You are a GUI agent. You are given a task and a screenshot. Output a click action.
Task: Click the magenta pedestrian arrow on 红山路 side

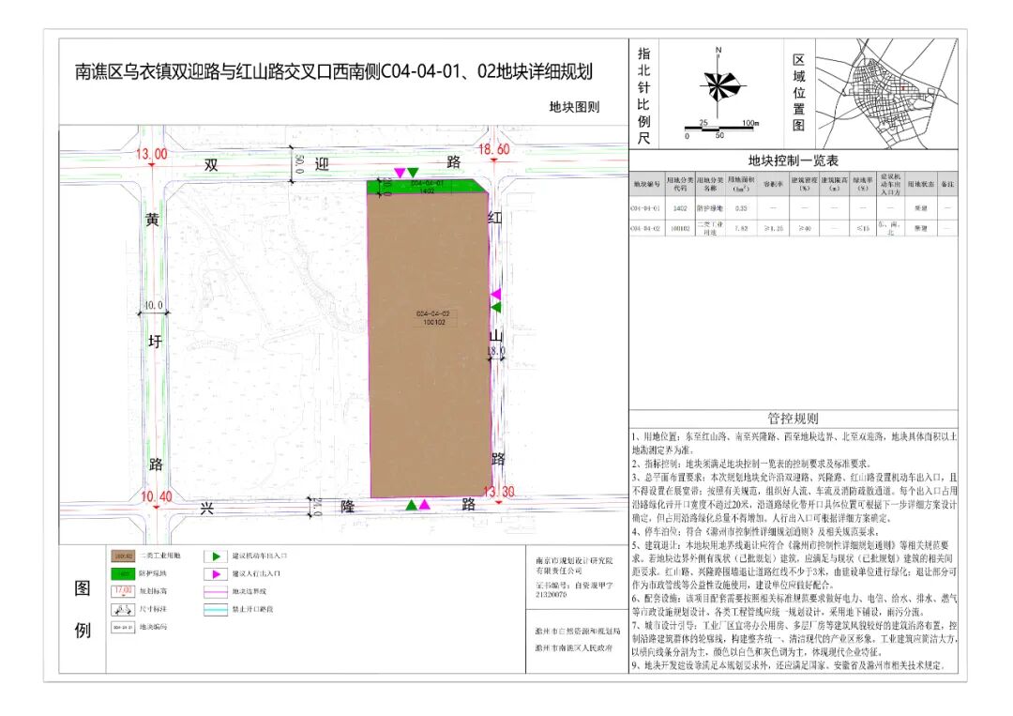pyautogui.click(x=496, y=295)
